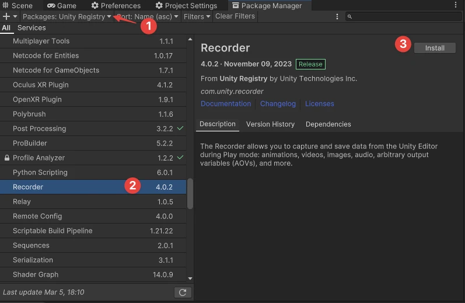465x303 pixels.
Task: Select Shader Graph package
Action: click(93, 274)
